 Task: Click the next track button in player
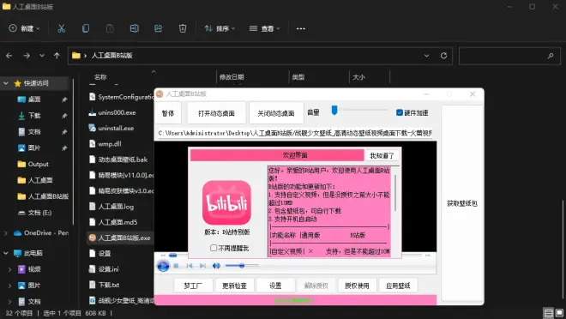(x=203, y=266)
